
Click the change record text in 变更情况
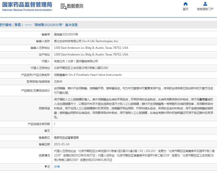pyautogui.click(x=134, y=156)
